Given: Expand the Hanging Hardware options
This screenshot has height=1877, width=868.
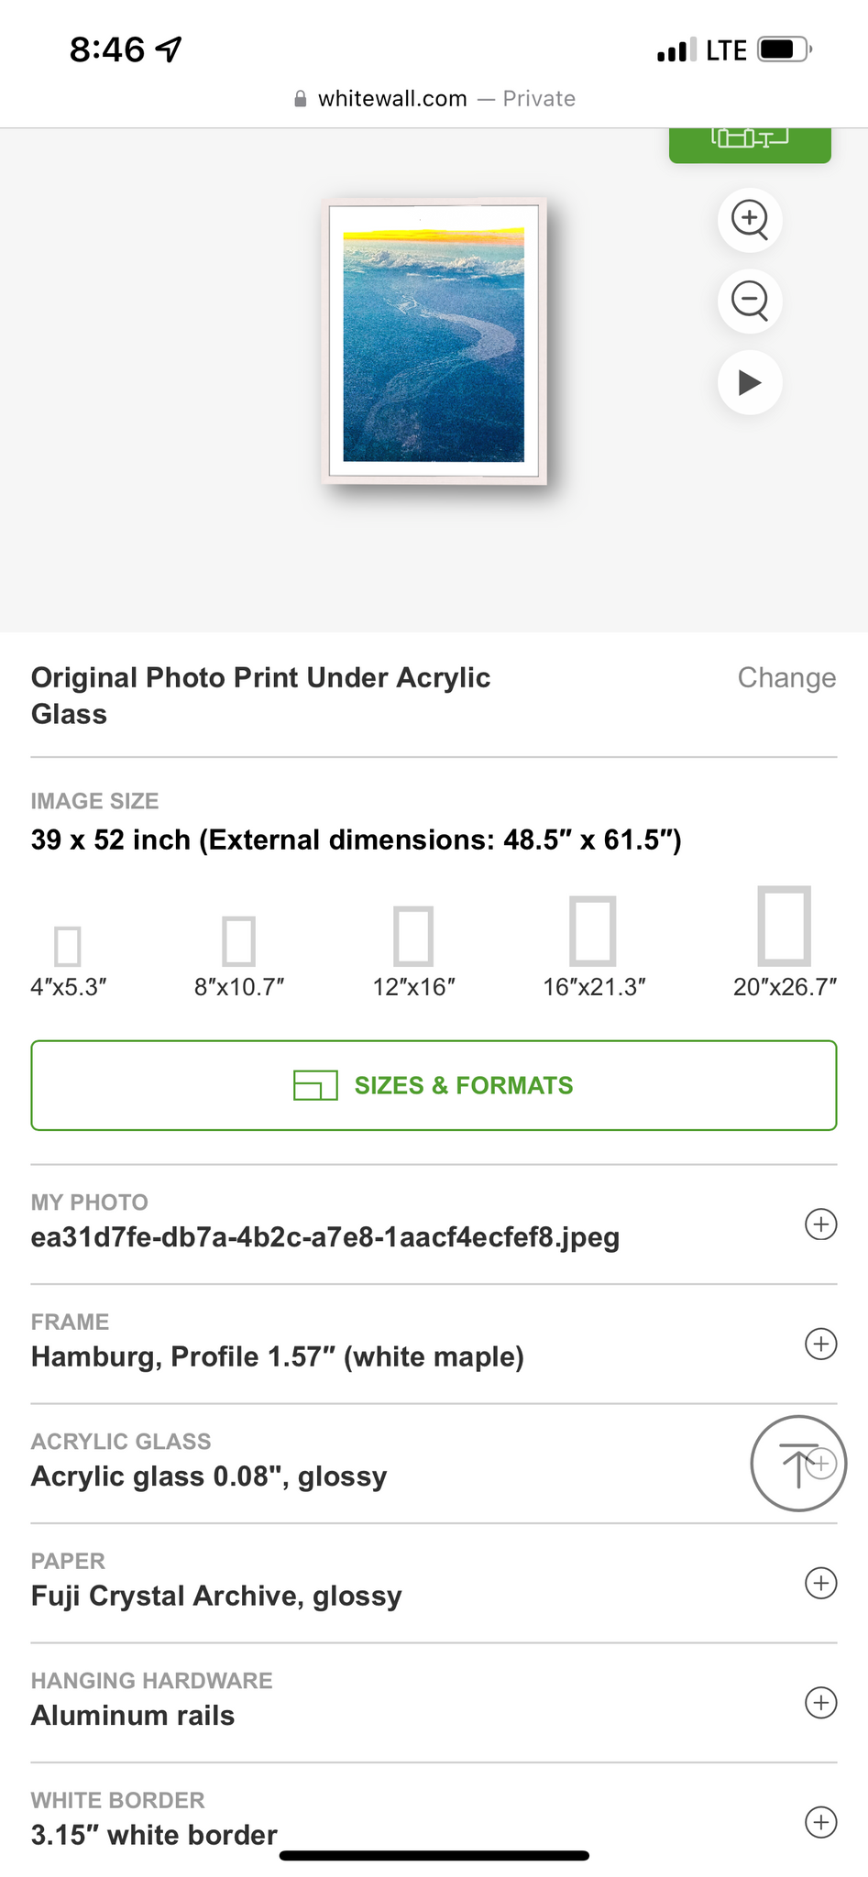Looking at the screenshot, I should coord(820,1702).
